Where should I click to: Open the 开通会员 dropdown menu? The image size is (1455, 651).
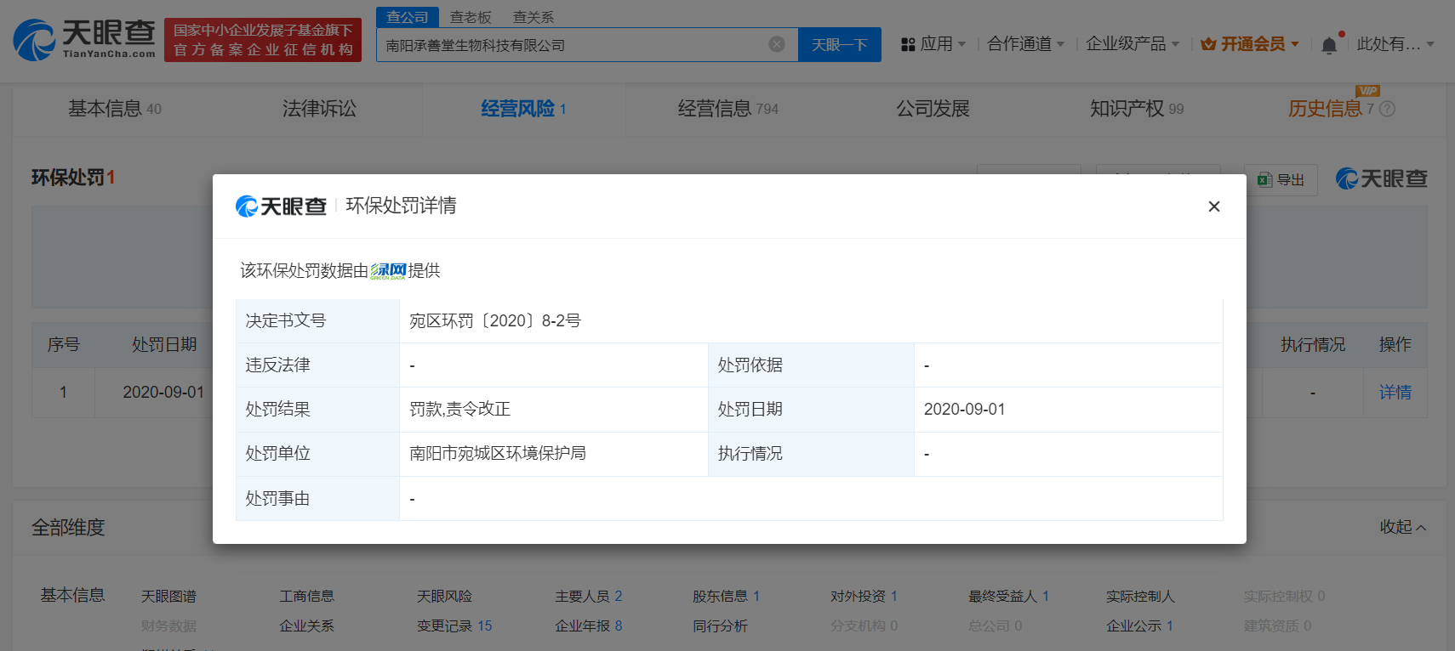click(x=1249, y=44)
